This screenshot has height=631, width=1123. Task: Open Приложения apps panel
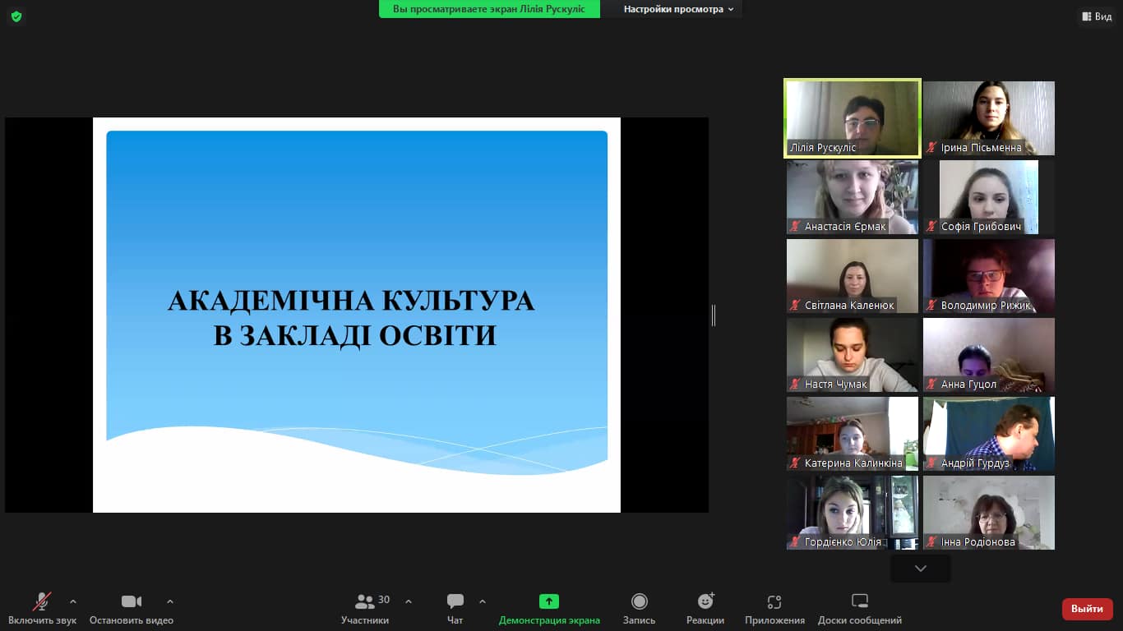[774, 609]
